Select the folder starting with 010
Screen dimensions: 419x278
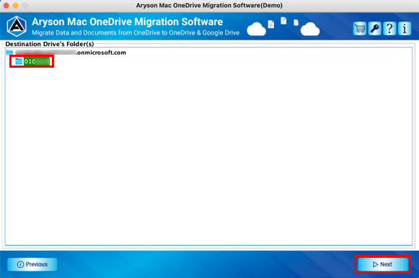coord(37,61)
